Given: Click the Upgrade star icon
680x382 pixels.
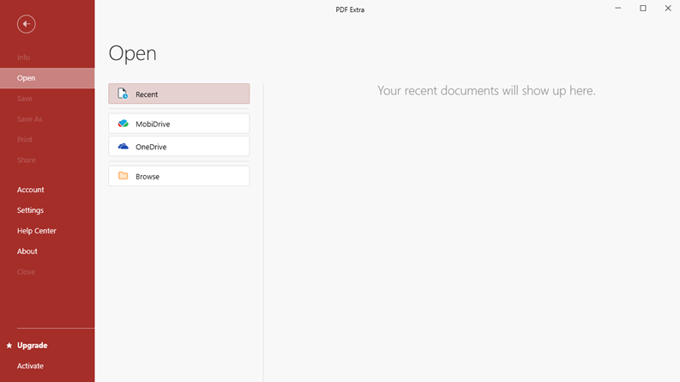Looking at the screenshot, I should click(x=9, y=346).
